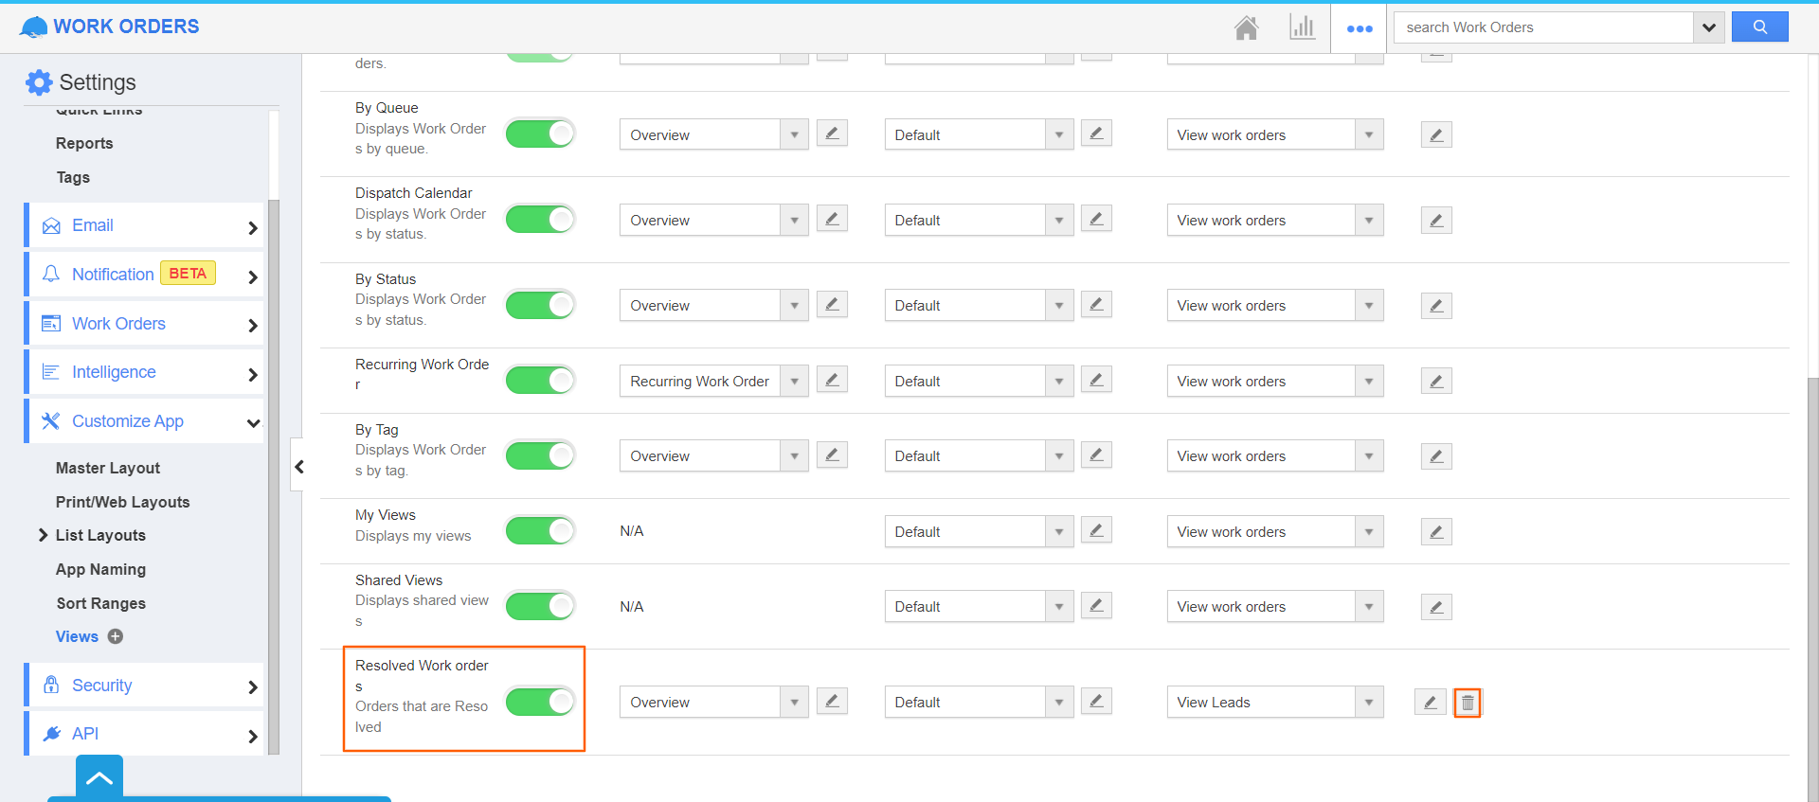
Task: Edit By Queue view row pencil
Action: pos(1436,135)
